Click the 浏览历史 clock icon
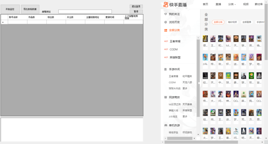Viewport: 268px width, 144px height. coord(165,22)
